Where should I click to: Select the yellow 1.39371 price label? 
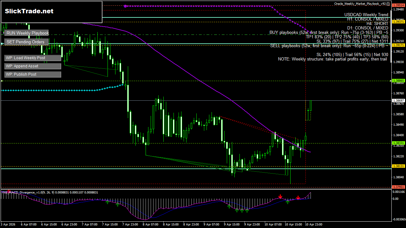[x=399, y=22]
